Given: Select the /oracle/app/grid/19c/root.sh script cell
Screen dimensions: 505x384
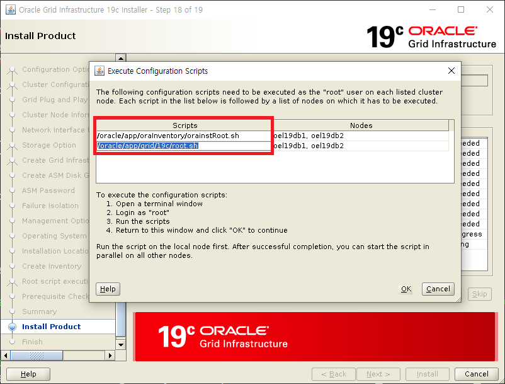Looking at the screenshot, I should (x=184, y=146).
